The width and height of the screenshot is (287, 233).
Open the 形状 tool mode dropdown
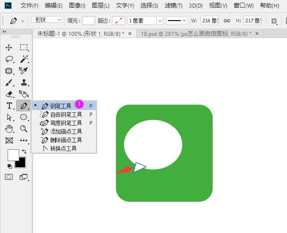pyautogui.click(x=47, y=20)
